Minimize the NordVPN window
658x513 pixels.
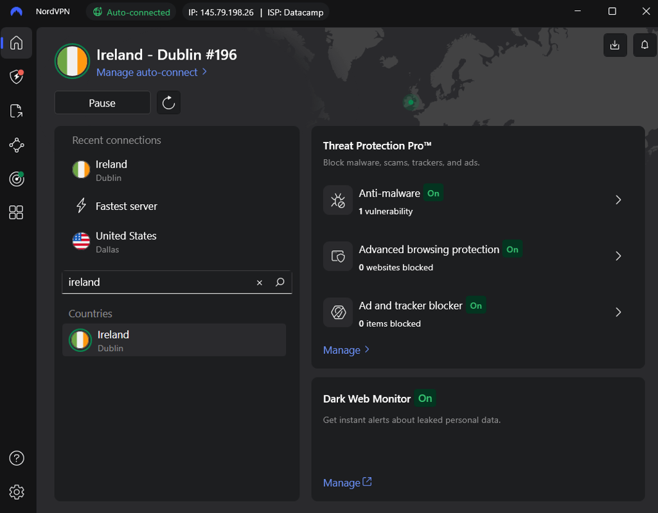click(578, 12)
